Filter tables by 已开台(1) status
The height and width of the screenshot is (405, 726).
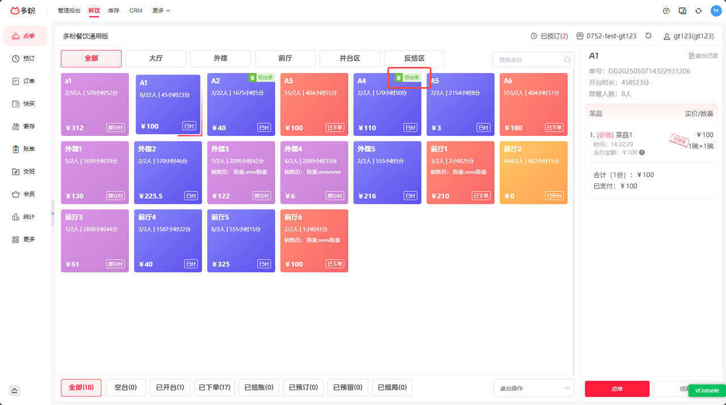tap(170, 387)
